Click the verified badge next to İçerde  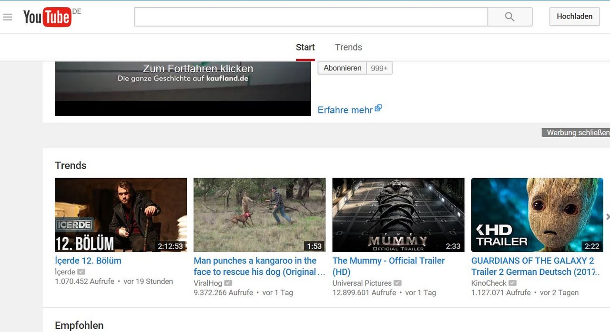click(x=81, y=272)
